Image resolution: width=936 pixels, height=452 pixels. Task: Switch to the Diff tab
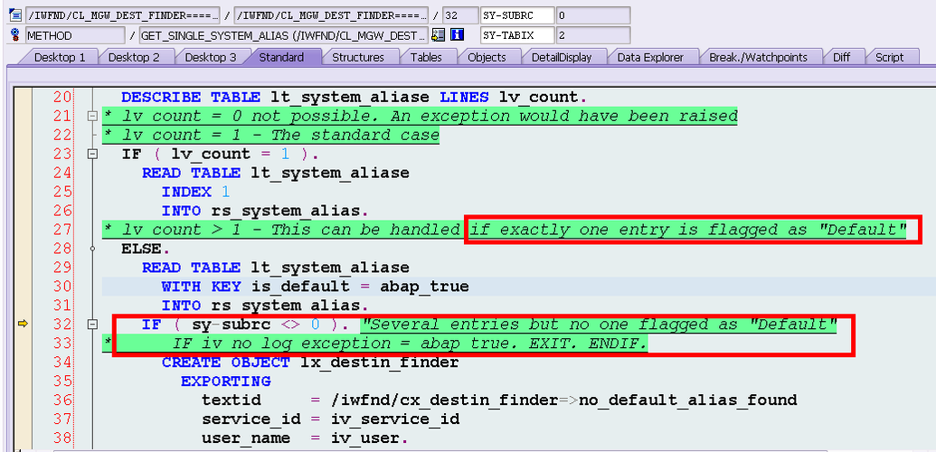coord(841,57)
